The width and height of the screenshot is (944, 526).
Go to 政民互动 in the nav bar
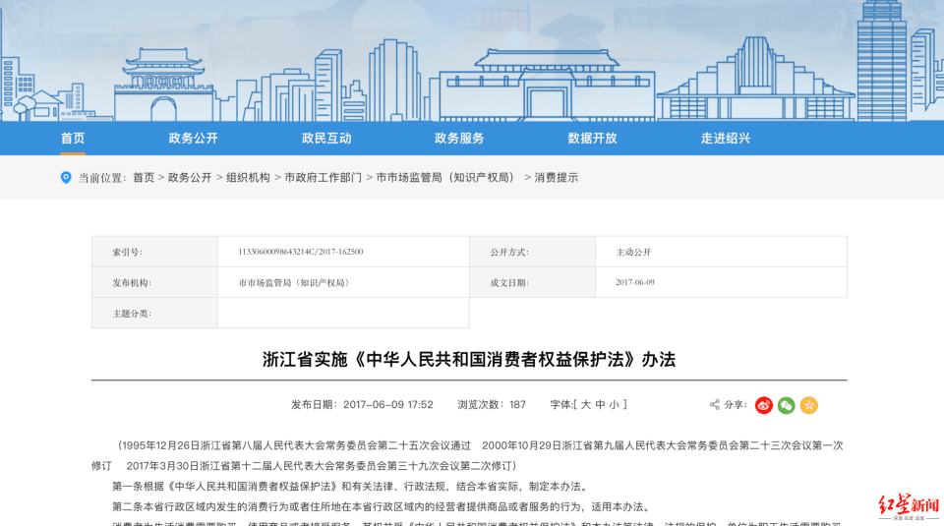[326, 139]
